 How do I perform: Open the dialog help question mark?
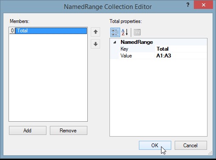tap(188, 5)
